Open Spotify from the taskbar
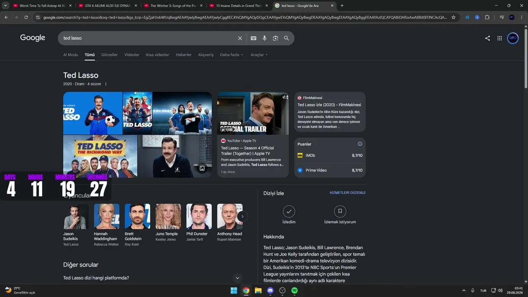 tap(295, 290)
